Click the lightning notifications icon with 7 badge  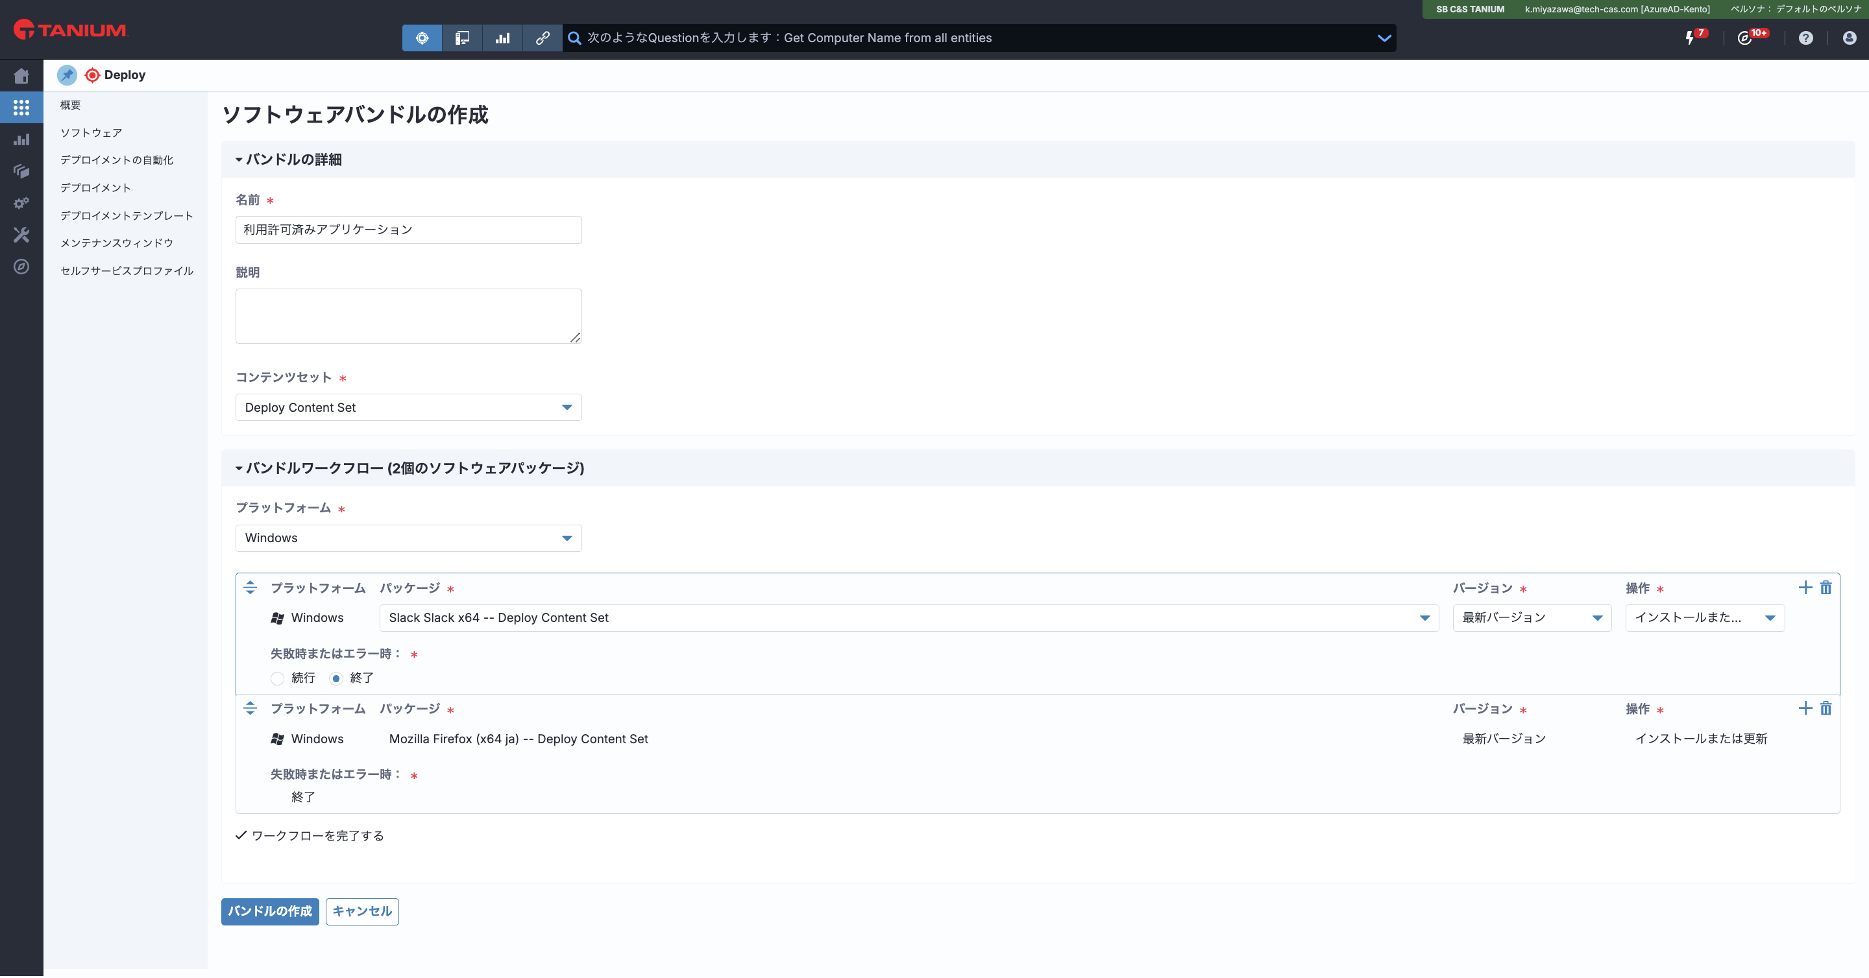[1690, 38]
